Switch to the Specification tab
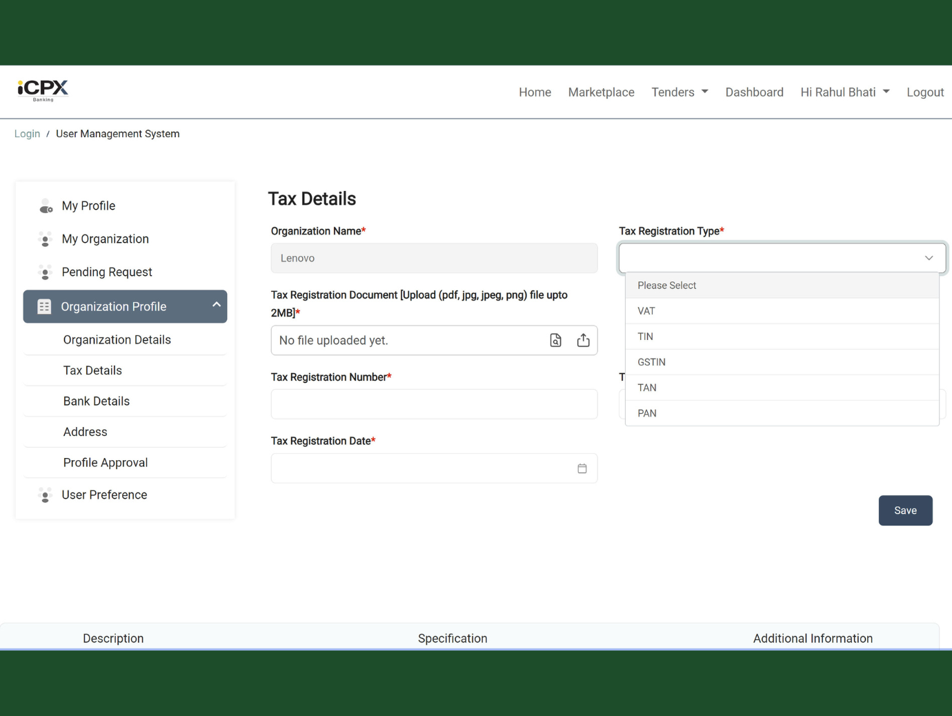This screenshot has height=716, width=952. point(453,638)
